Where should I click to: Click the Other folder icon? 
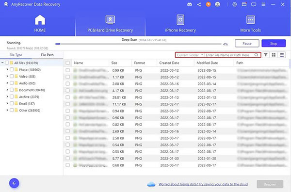click(16, 110)
